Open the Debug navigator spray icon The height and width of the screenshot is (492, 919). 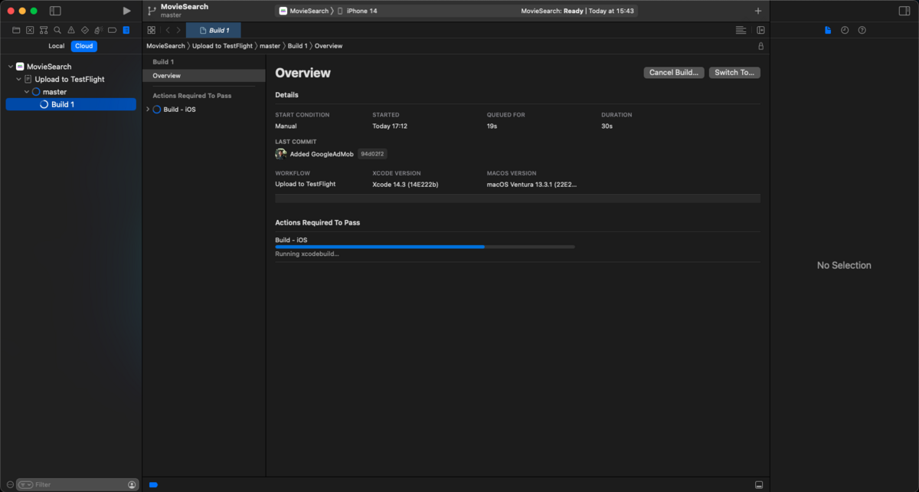99,30
